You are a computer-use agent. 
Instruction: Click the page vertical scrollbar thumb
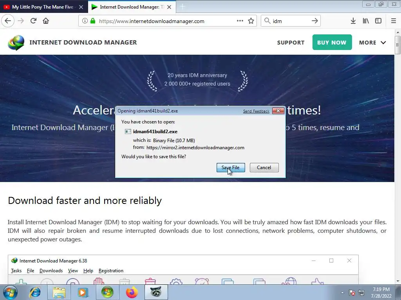point(397,45)
